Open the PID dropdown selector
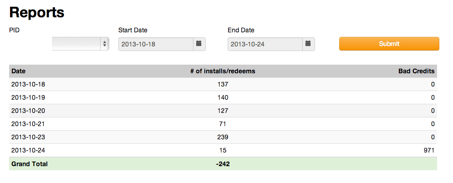Viewport: 453px width, 183px height. click(81, 44)
